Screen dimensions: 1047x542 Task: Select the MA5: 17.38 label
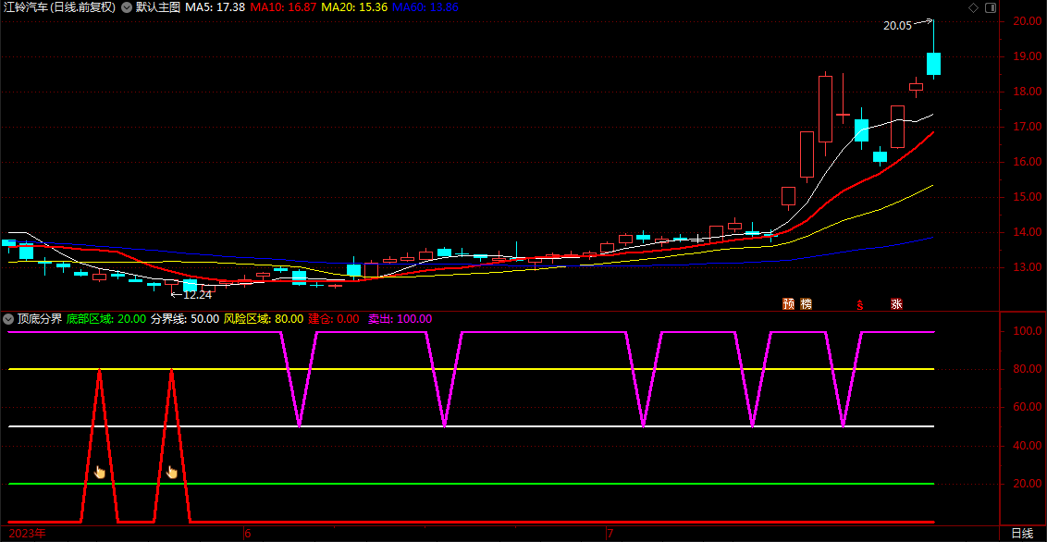pyautogui.click(x=215, y=7)
